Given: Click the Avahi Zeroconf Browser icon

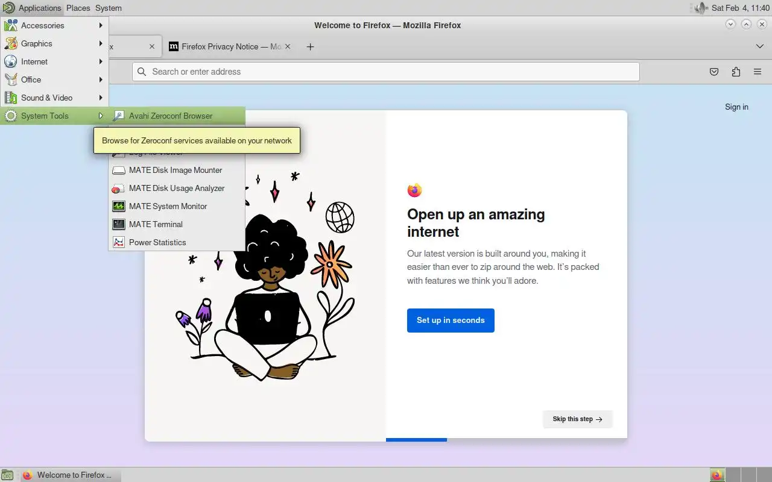Looking at the screenshot, I should (119, 116).
